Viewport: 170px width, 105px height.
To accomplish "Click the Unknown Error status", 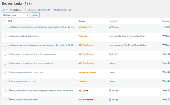I will [x=86, y=27].
